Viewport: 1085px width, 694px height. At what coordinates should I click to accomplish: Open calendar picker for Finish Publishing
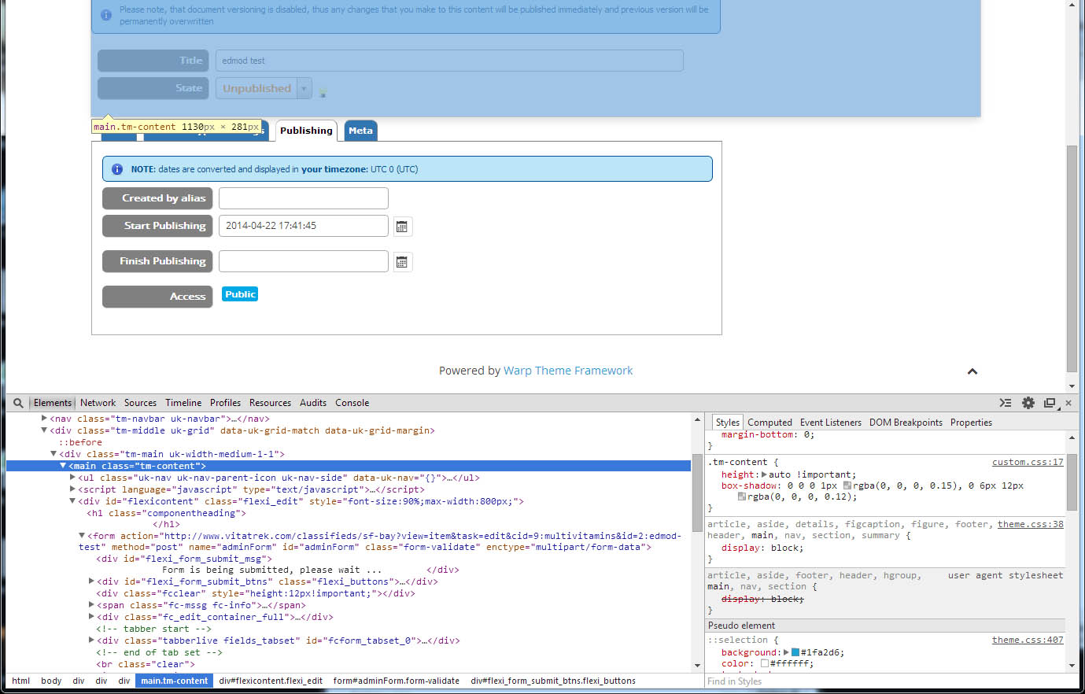tap(402, 262)
